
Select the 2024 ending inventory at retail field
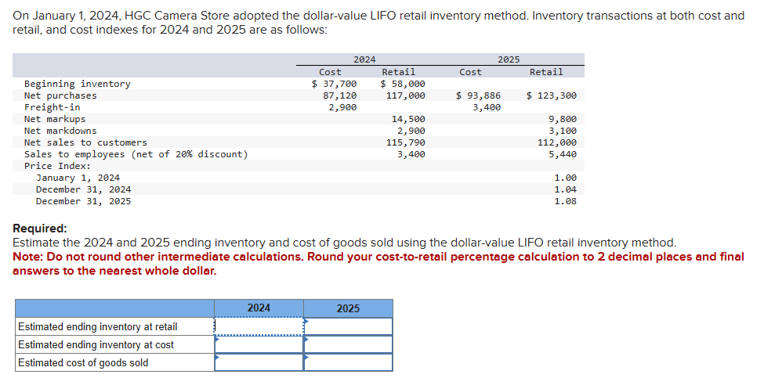(x=259, y=326)
